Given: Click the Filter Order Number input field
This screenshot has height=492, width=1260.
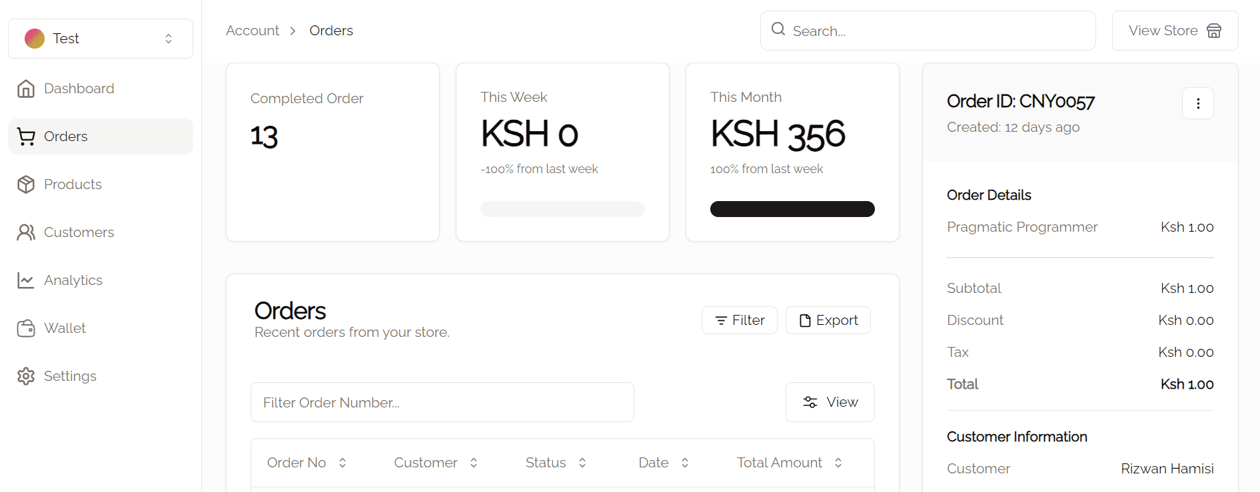Looking at the screenshot, I should click(442, 402).
